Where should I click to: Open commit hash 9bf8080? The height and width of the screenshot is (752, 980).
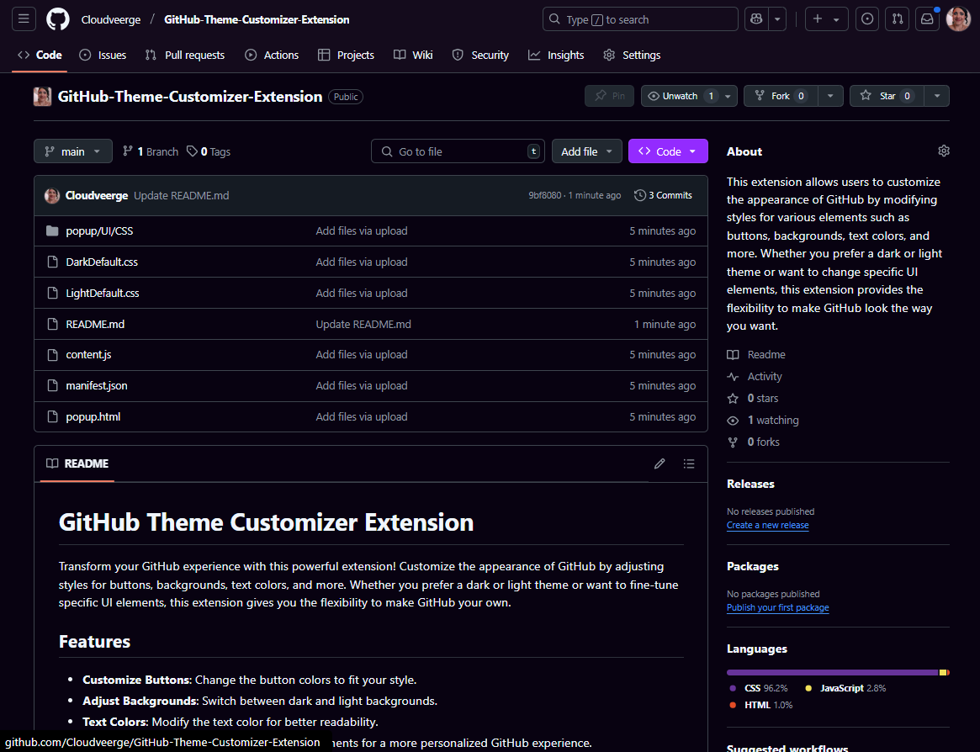(x=545, y=195)
